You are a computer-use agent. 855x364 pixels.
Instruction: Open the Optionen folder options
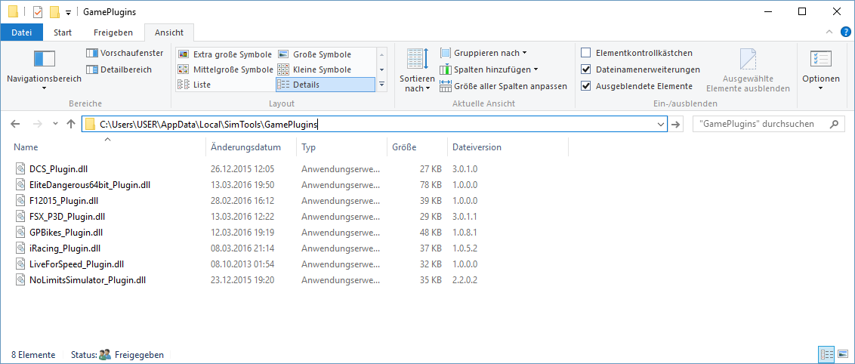coord(821,69)
